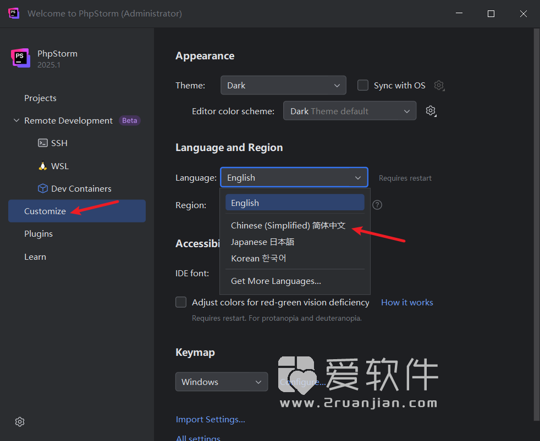
Task: Maximize the PhpStorm welcome window
Action: [x=491, y=13]
